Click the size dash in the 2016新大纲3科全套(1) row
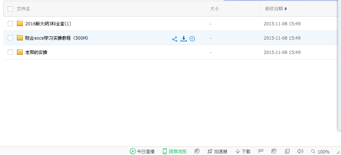 pyautogui.click(x=210, y=23)
